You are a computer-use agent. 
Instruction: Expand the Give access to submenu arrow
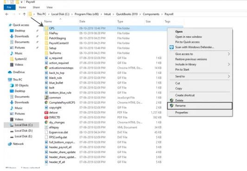coord(228,54)
